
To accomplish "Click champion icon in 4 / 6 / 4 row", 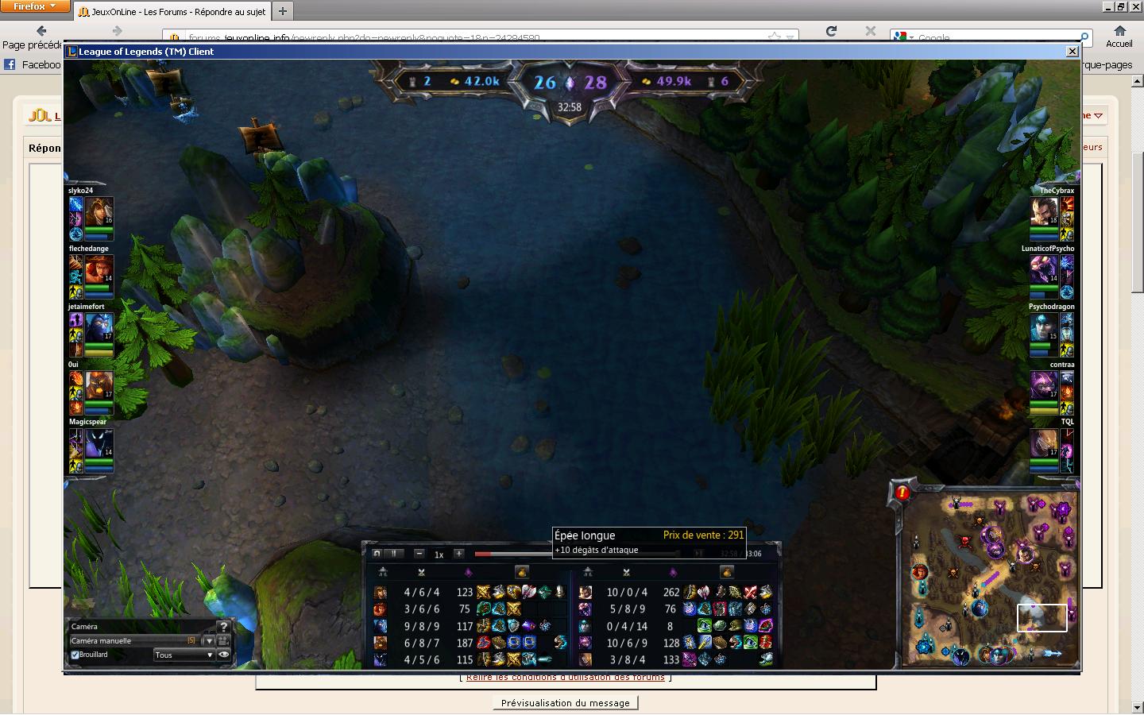I will pyautogui.click(x=380, y=593).
